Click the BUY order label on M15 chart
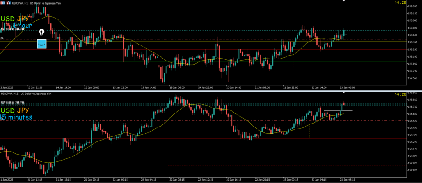Screen dimensions: 422x183 pyautogui.click(x=12, y=102)
